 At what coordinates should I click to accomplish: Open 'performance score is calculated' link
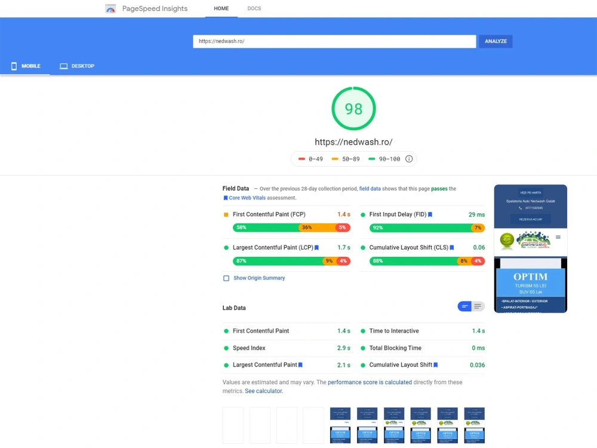pyautogui.click(x=370, y=382)
